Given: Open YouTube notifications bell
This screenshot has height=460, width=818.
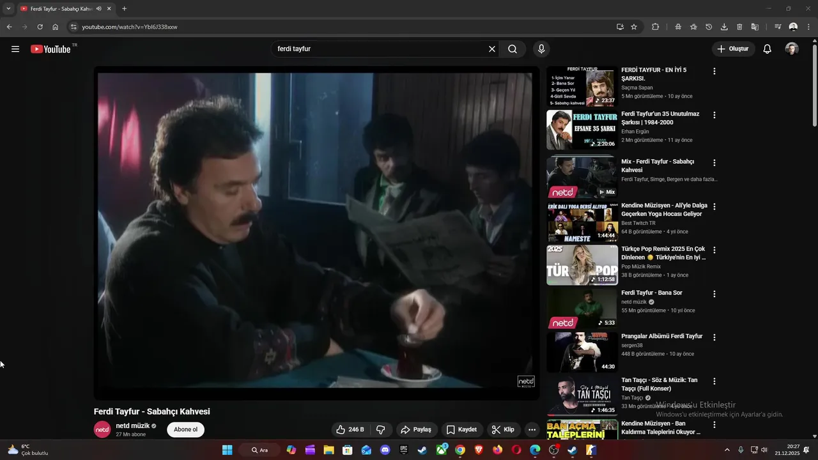Looking at the screenshot, I should click(x=768, y=49).
